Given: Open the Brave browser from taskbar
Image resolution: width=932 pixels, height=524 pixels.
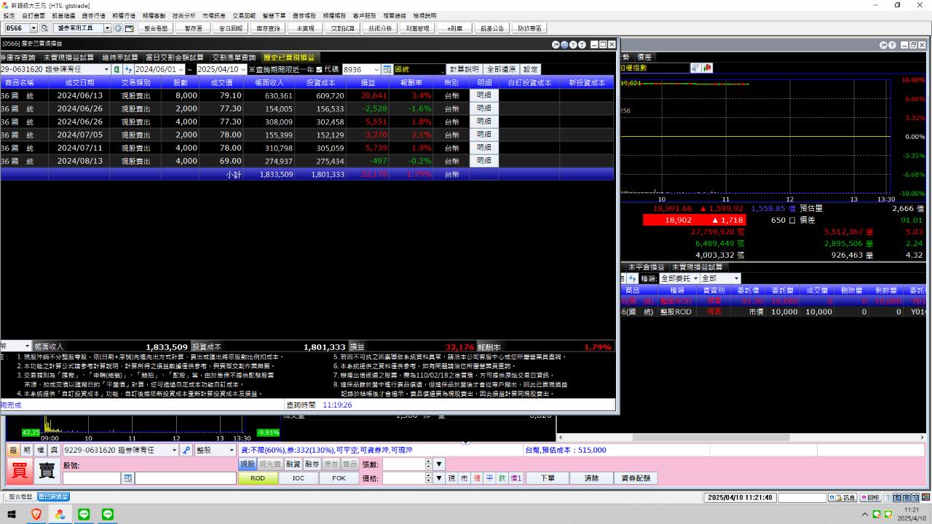Looking at the screenshot, I should click(36, 514).
